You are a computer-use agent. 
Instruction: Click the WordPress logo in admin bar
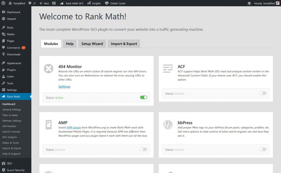pyautogui.click(x=4, y=3)
